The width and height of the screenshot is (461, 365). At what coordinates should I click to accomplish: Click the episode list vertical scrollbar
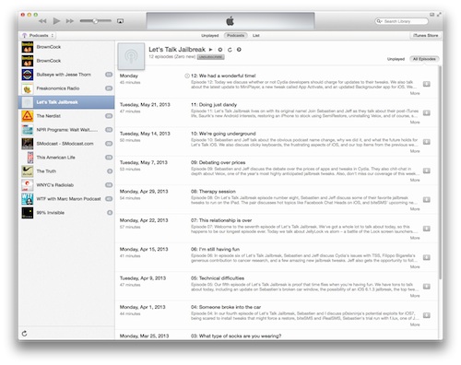click(440, 172)
